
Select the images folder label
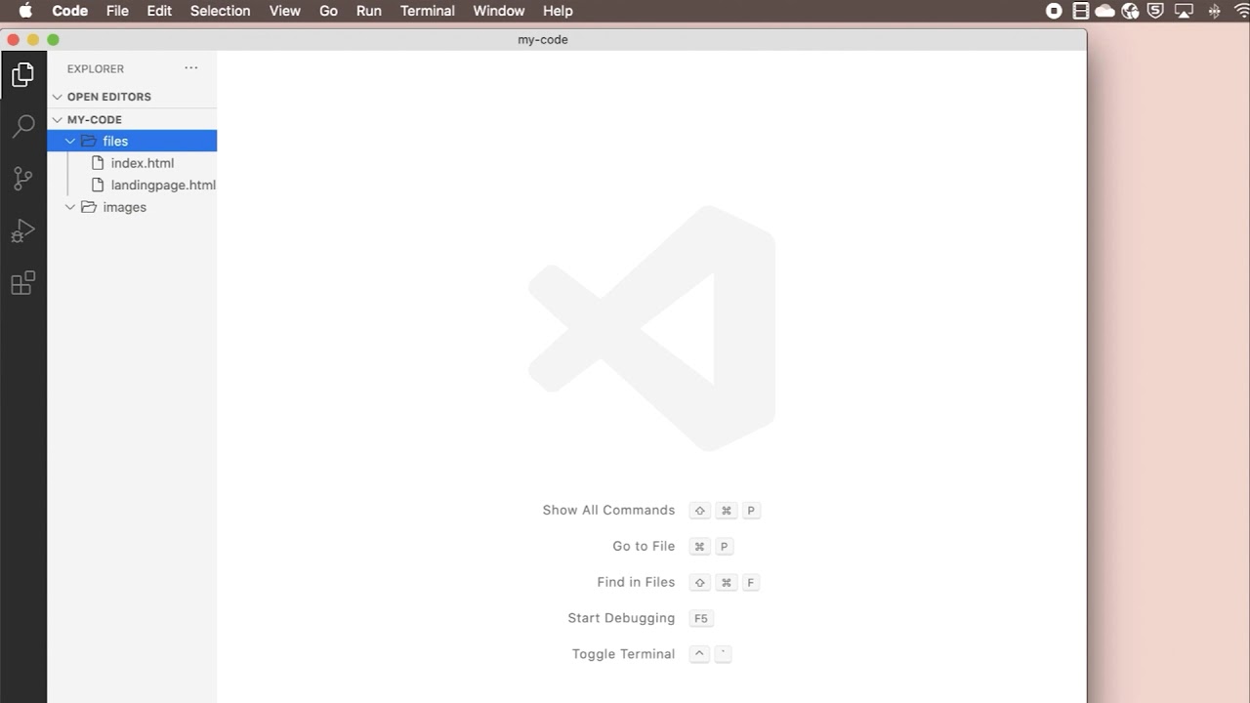[x=125, y=207]
